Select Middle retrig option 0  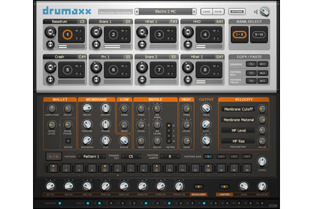click(x=169, y=125)
